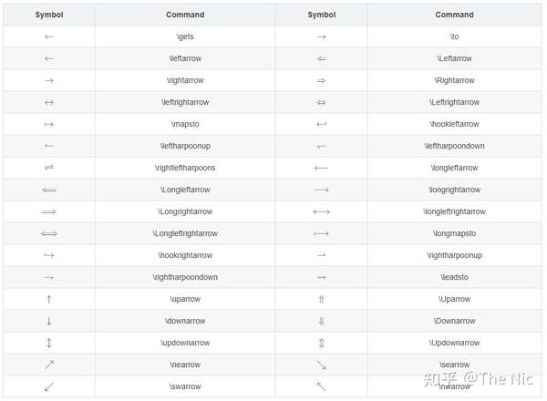Click the \swarrow diagonal arrow symbol

click(x=49, y=386)
